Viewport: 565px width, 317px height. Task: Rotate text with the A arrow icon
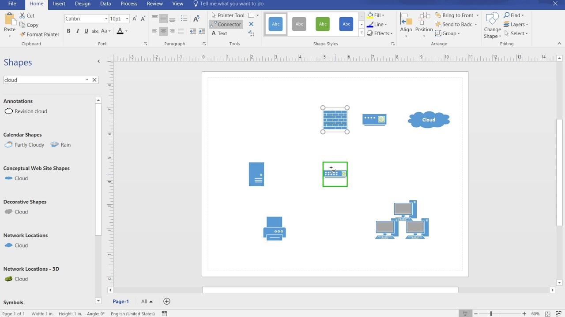coord(196,18)
